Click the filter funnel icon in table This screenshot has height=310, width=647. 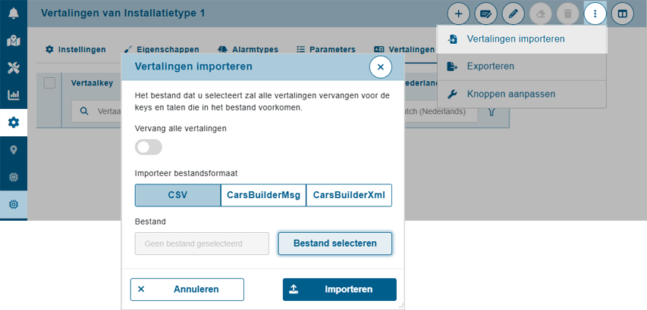[x=492, y=112]
